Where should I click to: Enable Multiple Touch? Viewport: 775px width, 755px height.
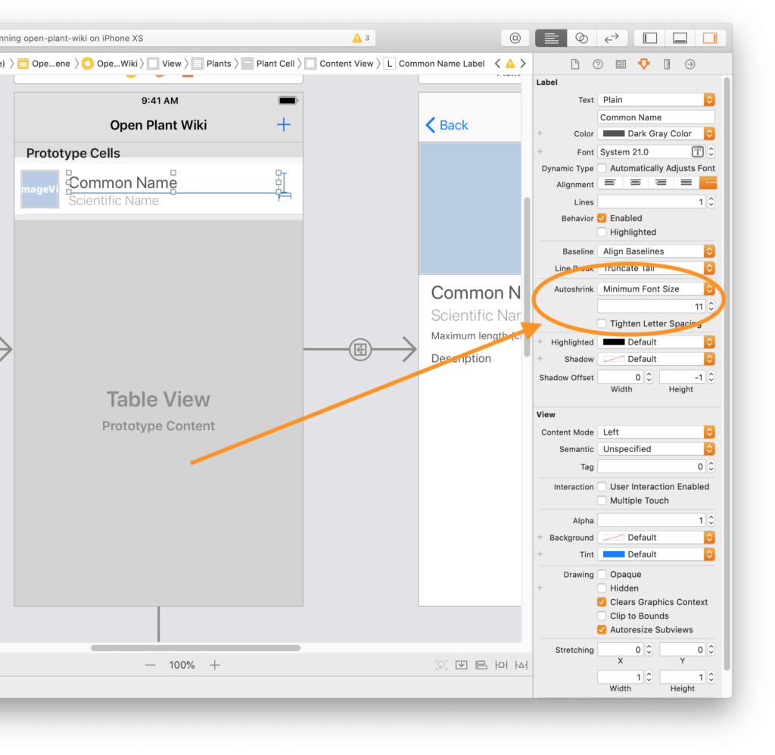pyautogui.click(x=602, y=501)
